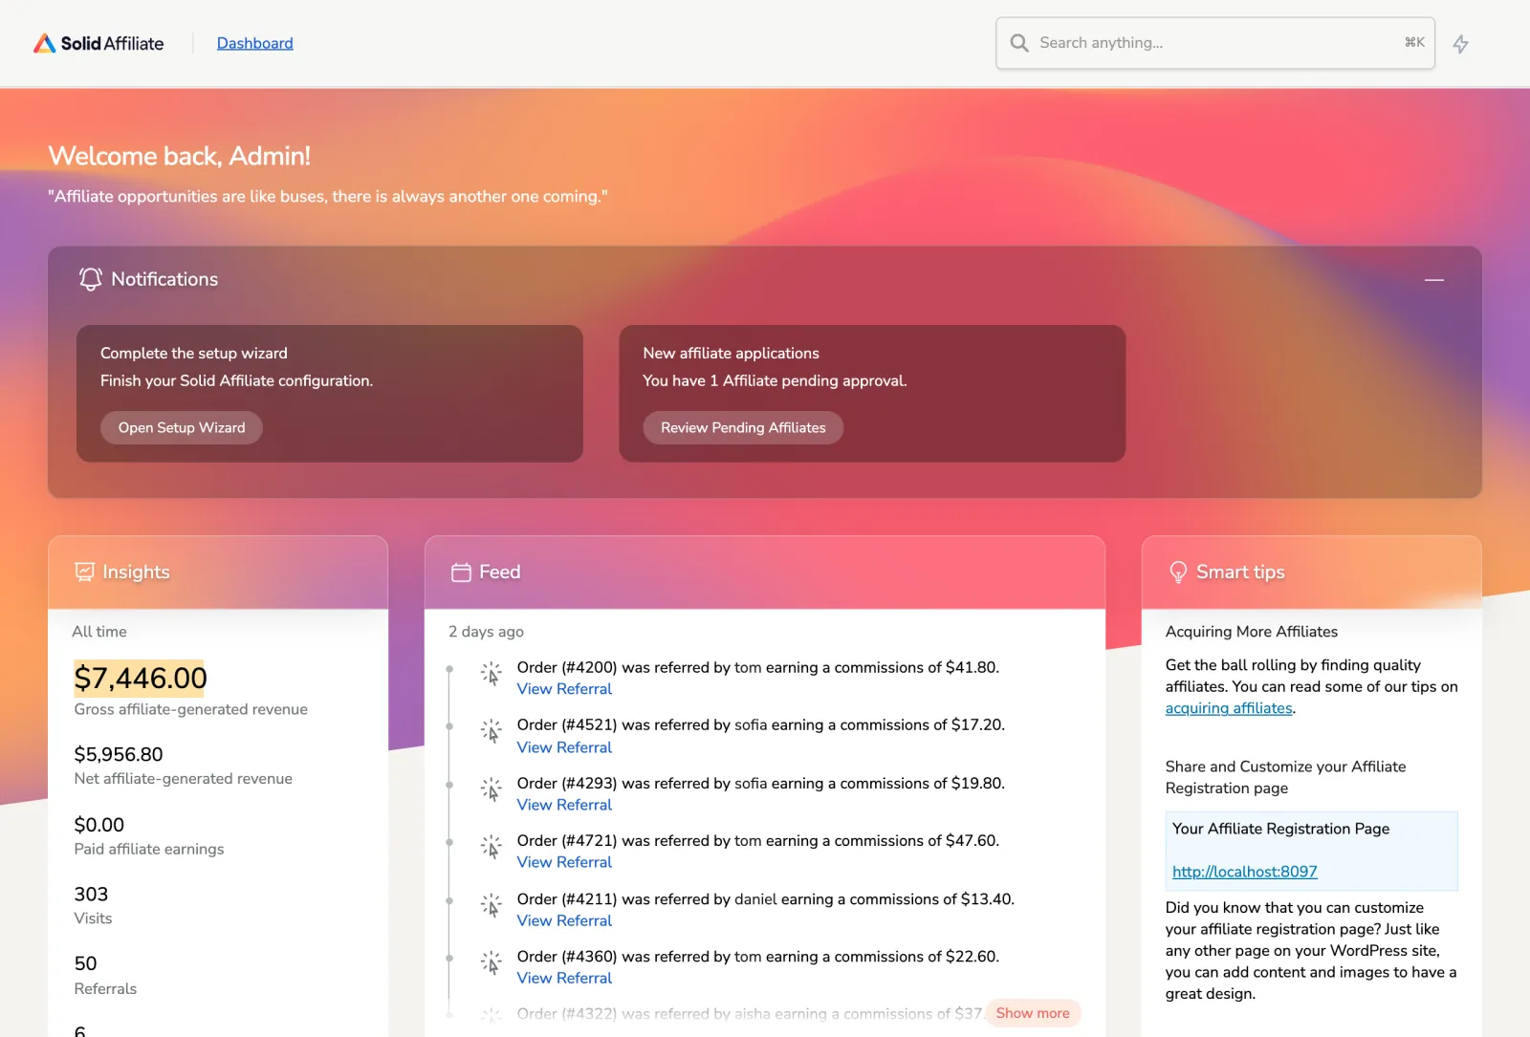View Referral for Order #4521
1530x1037 pixels.
(x=564, y=747)
